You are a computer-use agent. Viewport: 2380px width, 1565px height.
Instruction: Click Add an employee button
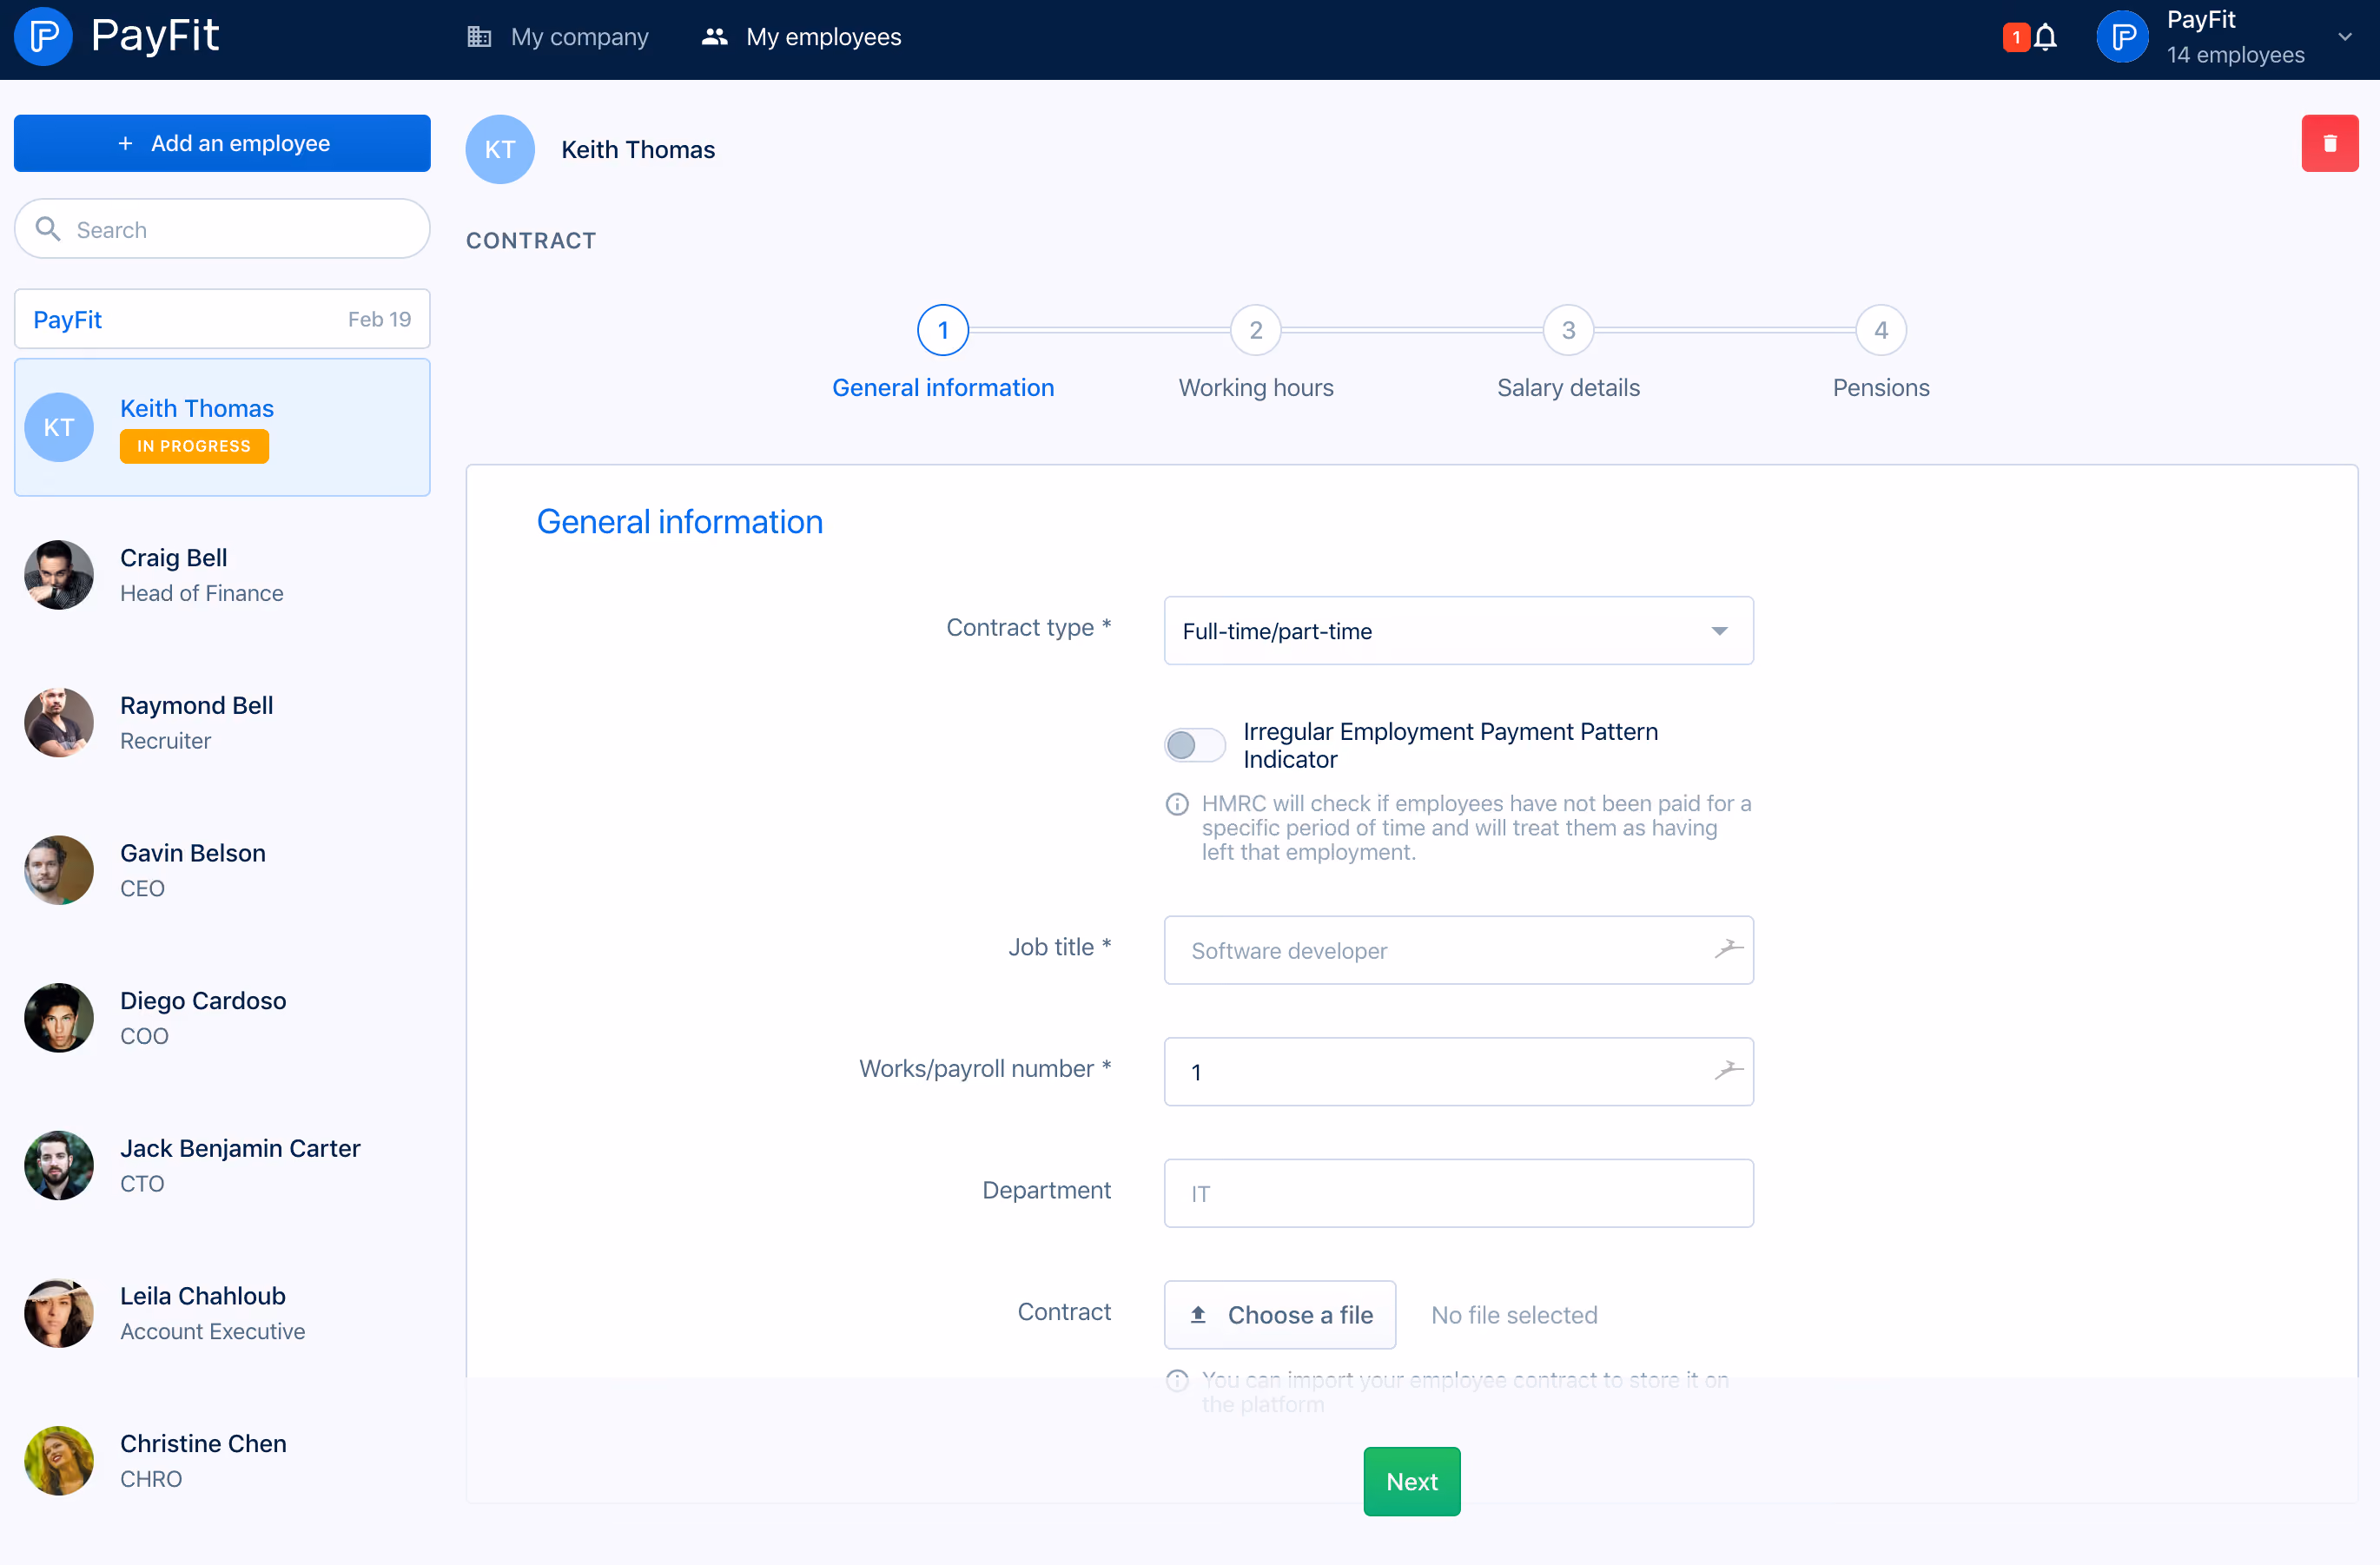222,143
